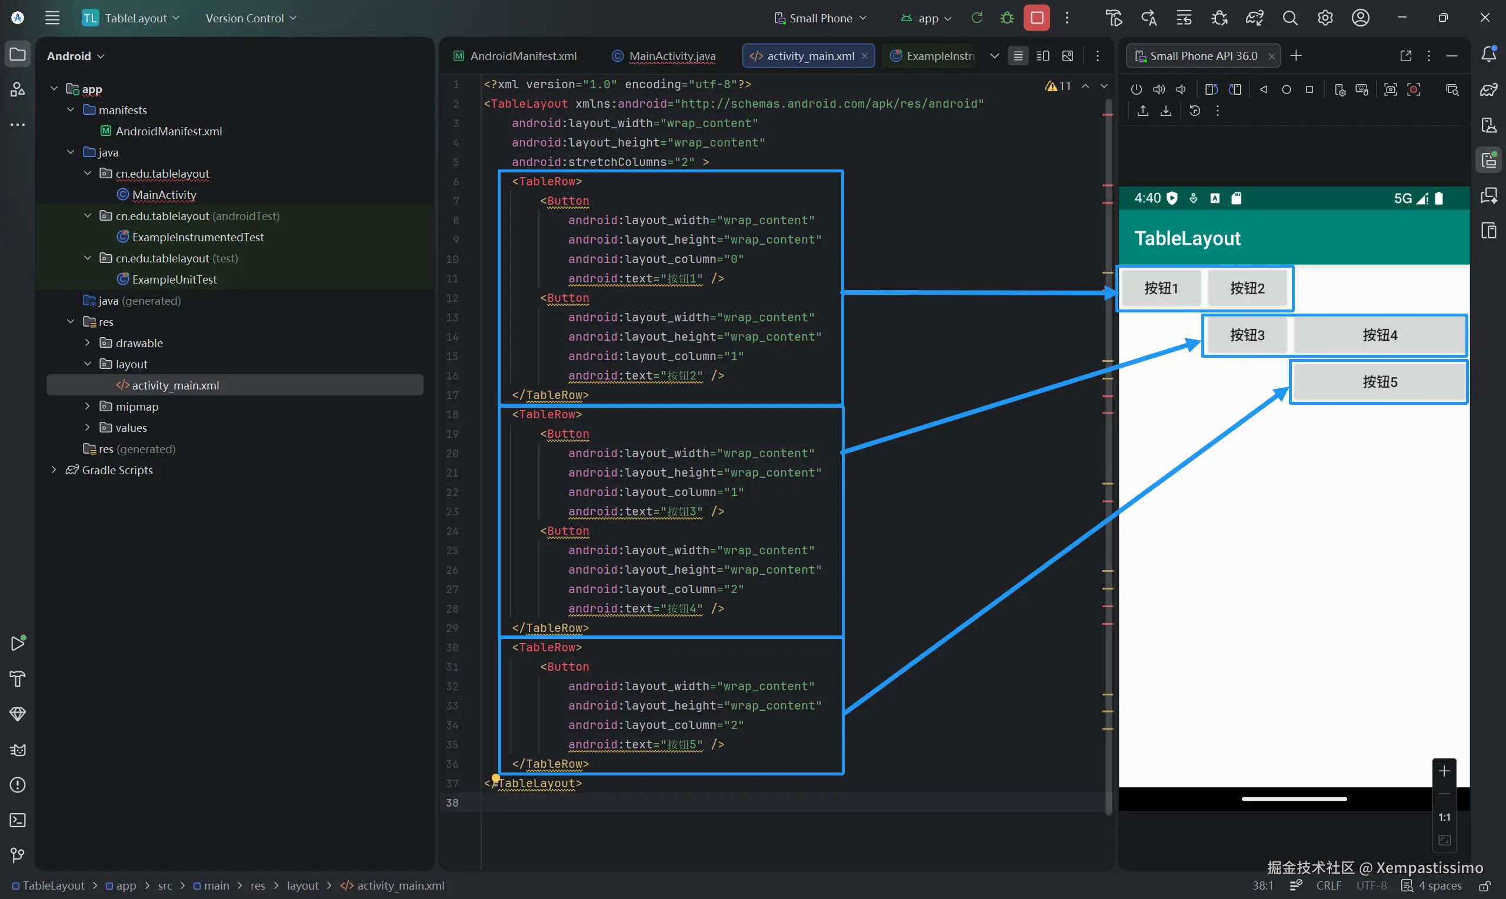
Task: Click 按钮4 in the emulator
Action: (1380, 335)
